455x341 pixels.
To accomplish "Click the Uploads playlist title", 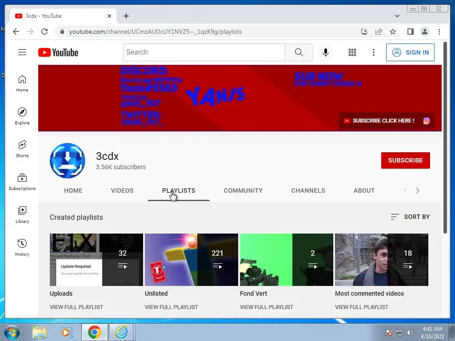I will pos(61,293).
